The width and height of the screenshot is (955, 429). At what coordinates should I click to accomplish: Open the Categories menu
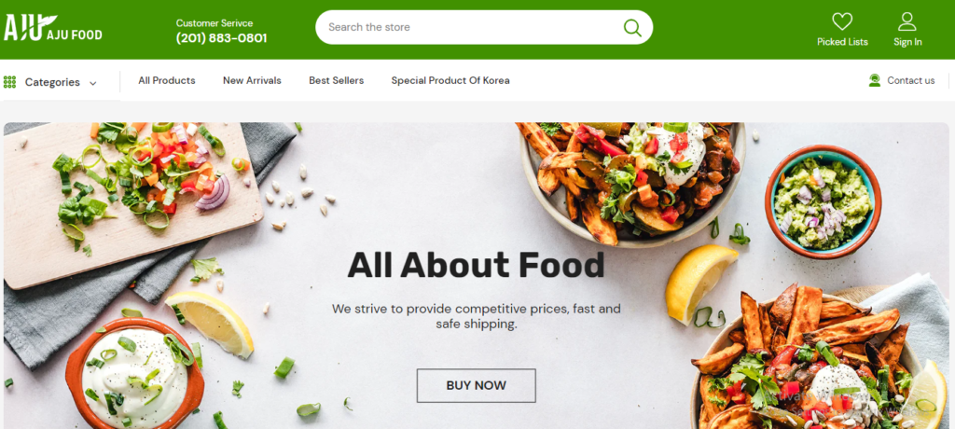tap(52, 82)
